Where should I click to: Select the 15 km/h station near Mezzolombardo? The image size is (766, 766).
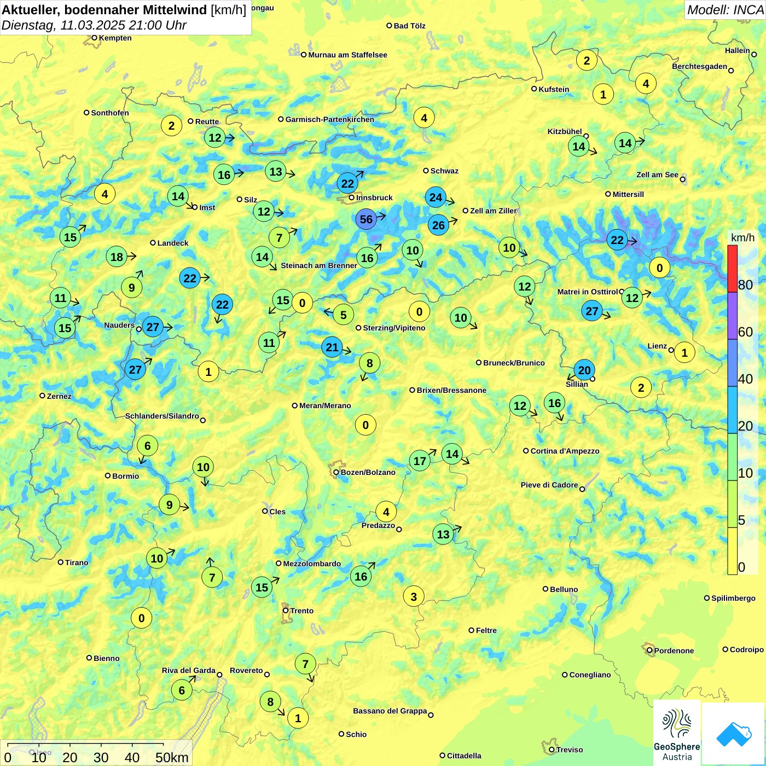[262, 587]
